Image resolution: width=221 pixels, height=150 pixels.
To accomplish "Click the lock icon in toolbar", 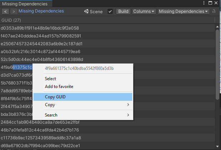I will coord(214,11).
